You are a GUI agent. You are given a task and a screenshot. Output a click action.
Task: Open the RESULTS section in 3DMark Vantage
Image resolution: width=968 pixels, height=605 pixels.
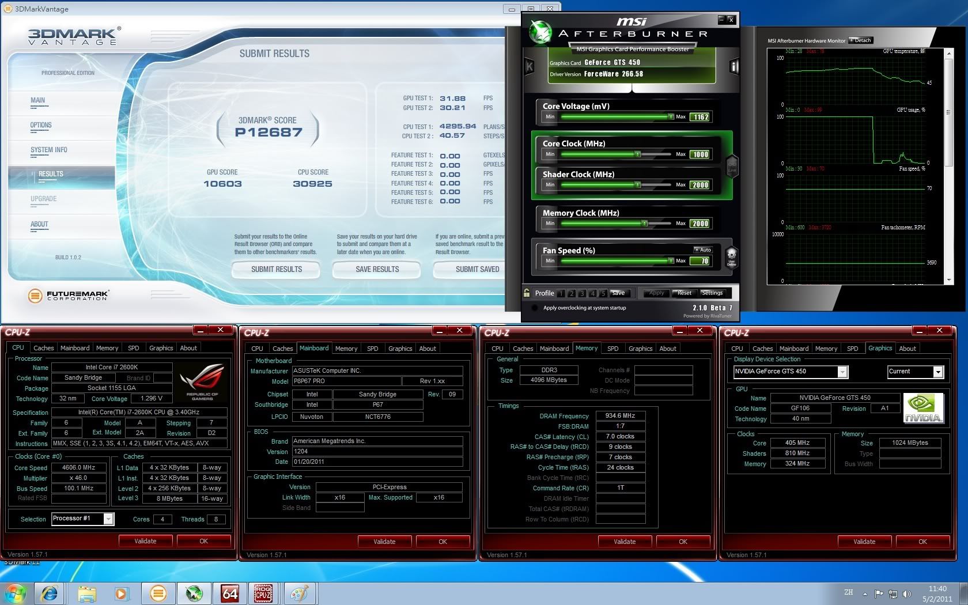tap(51, 174)
